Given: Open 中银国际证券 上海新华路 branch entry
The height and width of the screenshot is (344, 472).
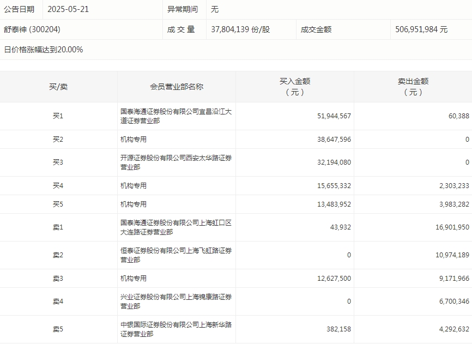Looking at the screenshot, I should click(176, 329).
